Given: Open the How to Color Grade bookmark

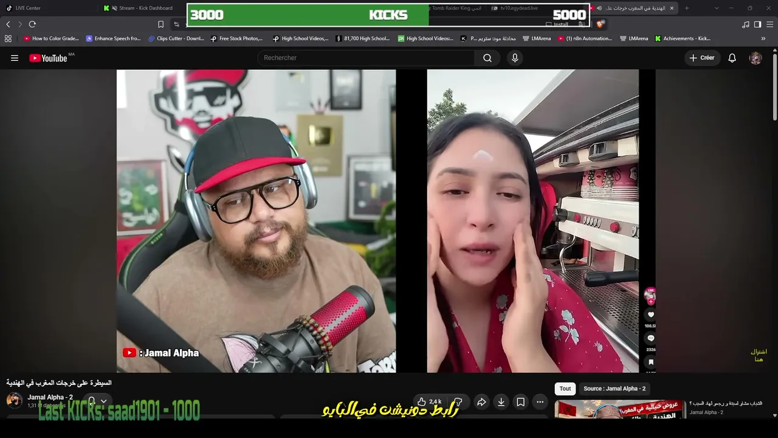Looking at the screenshot, I should pyautogui.click(x=51, y=38).
